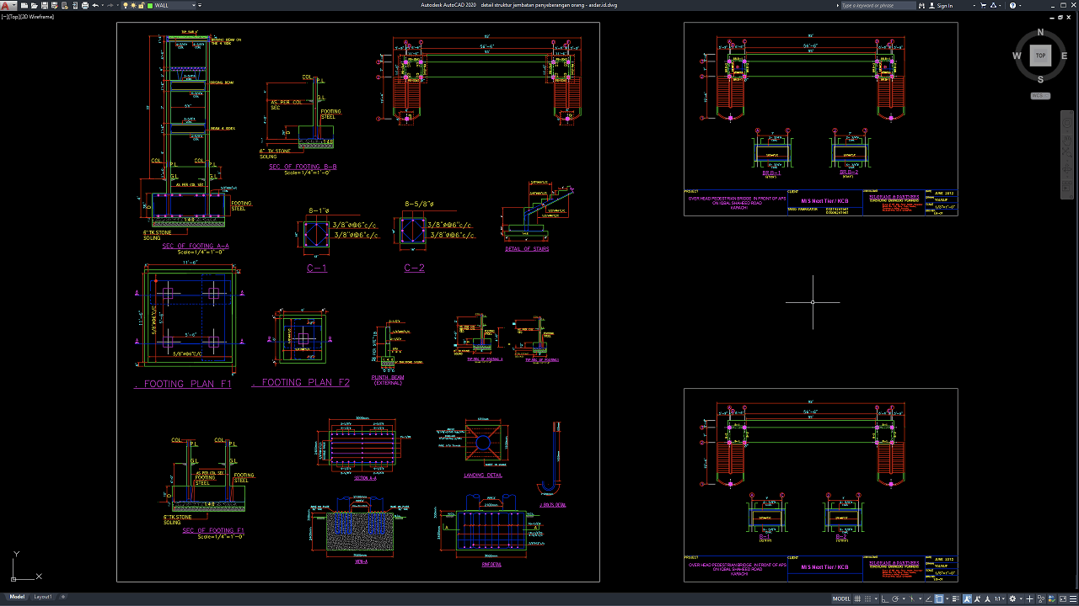Screen dimensions: 1079x606
Task: Save the drawing with the Save icon
Action: (x=45, y=5)
